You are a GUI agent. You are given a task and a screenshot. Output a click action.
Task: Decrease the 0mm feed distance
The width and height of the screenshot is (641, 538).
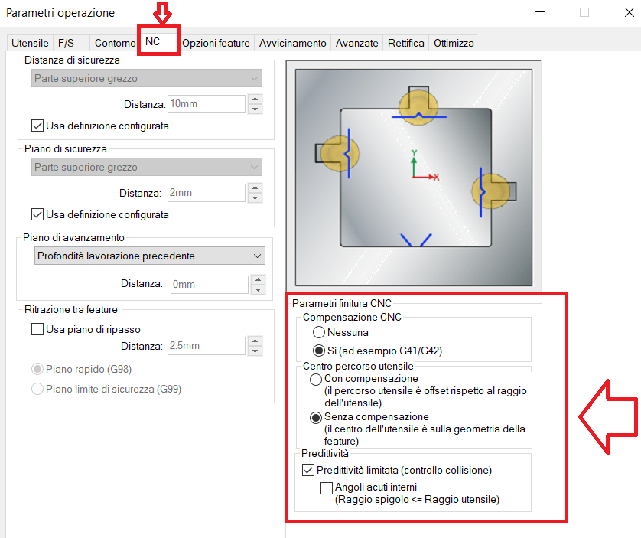(258, 289)
